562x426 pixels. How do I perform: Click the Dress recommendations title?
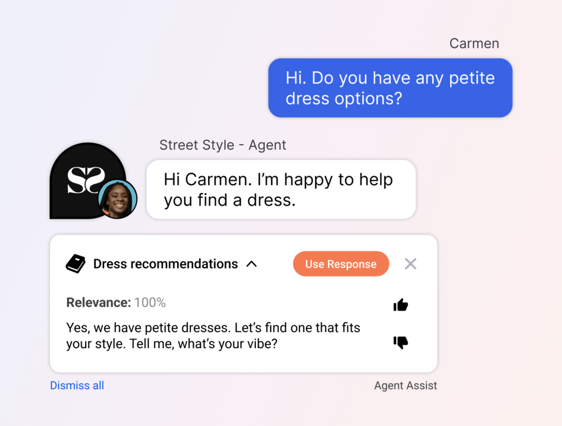165,264
